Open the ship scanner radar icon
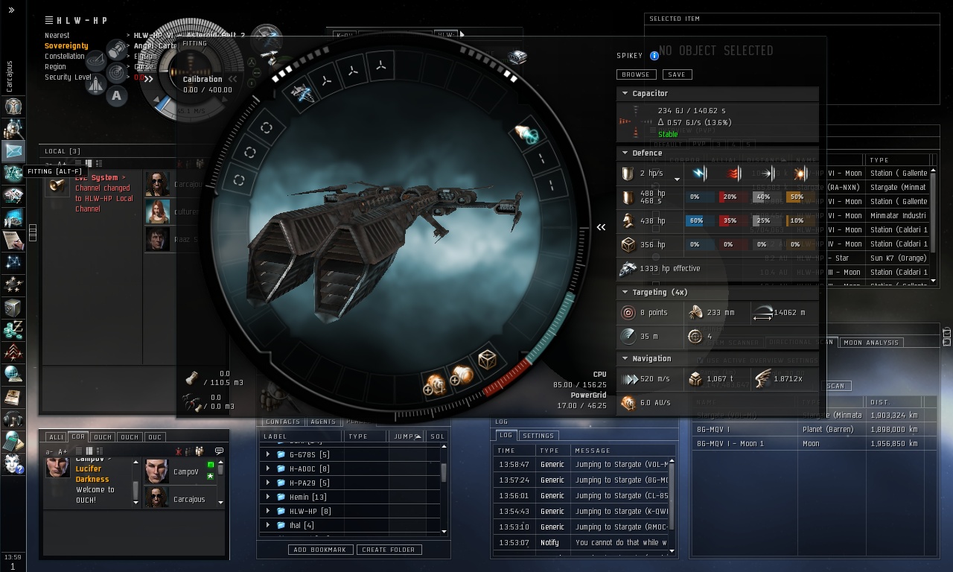 click(117, 72)
